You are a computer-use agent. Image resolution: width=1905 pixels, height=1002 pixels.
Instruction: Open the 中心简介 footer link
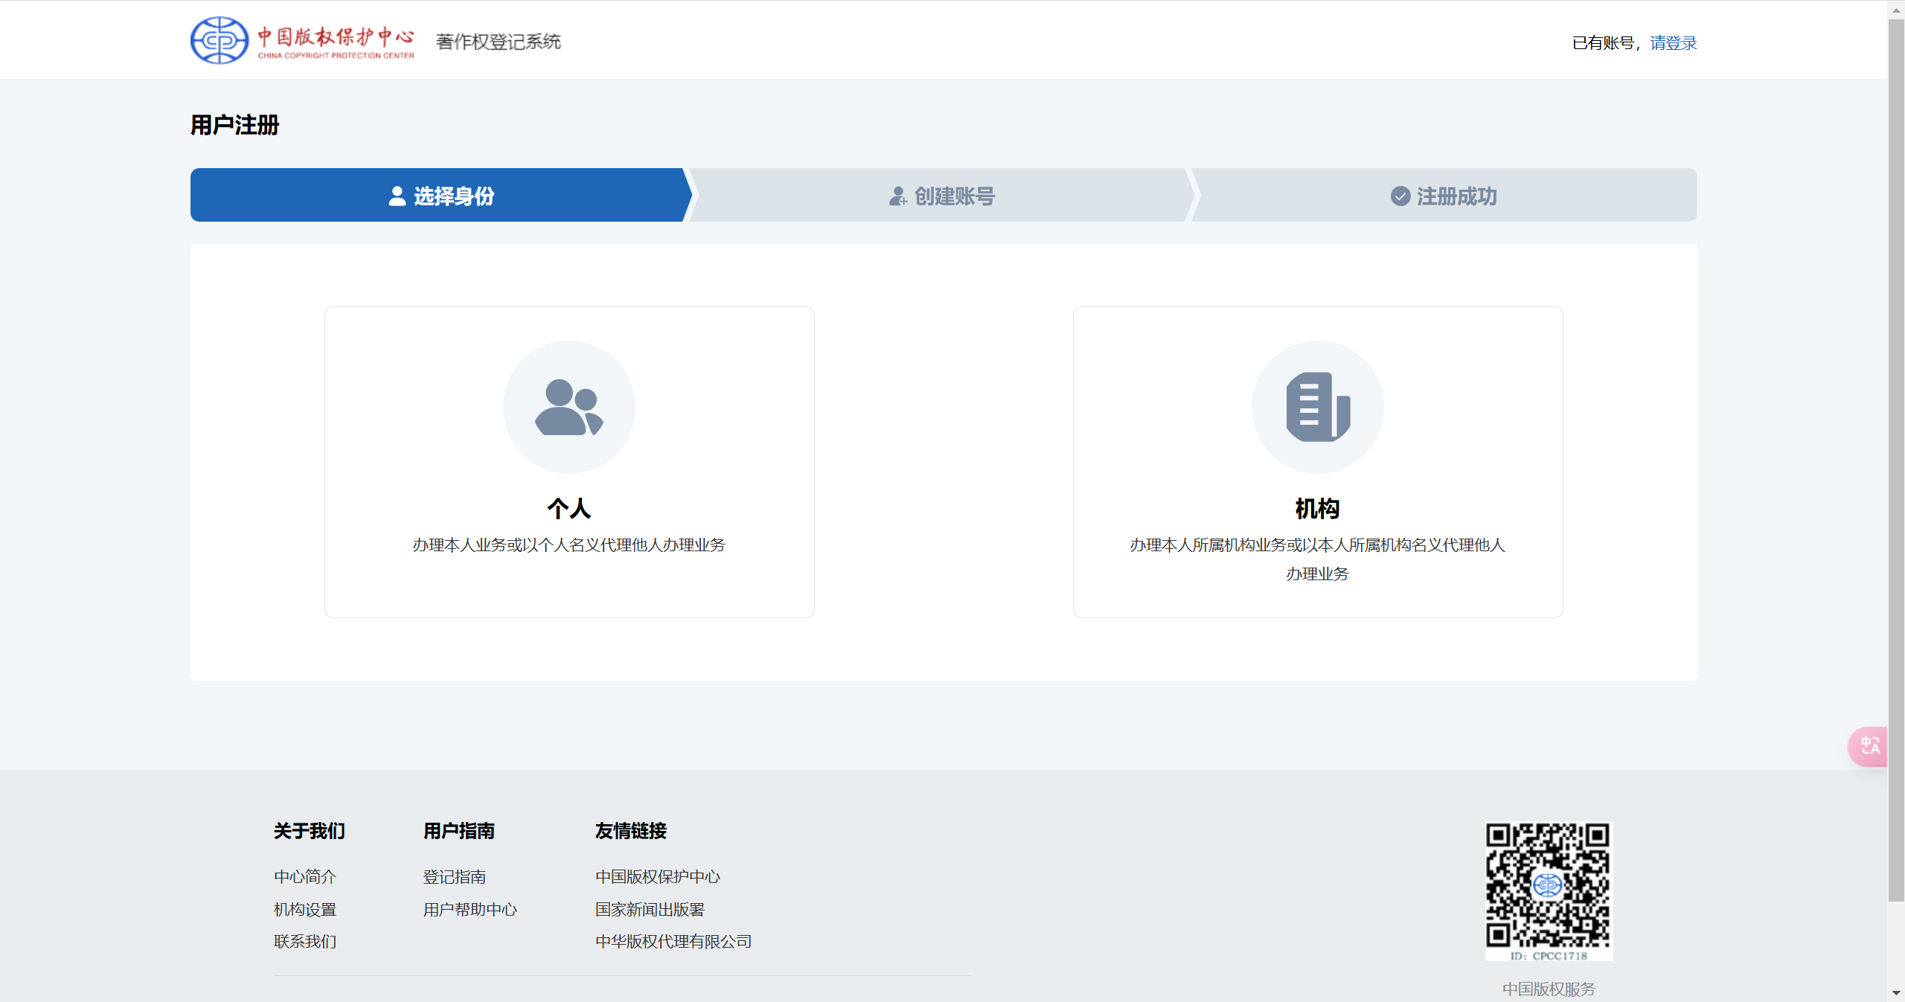305,877
